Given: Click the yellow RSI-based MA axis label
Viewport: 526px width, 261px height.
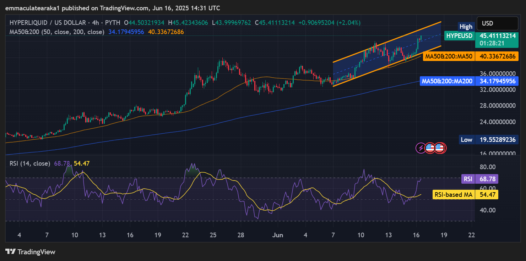Looking at the screenshot, I should (454, 194).
